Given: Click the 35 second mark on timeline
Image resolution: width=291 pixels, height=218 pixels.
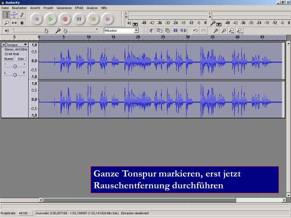Looking at the screenshot, I should (x=212, y=37).
